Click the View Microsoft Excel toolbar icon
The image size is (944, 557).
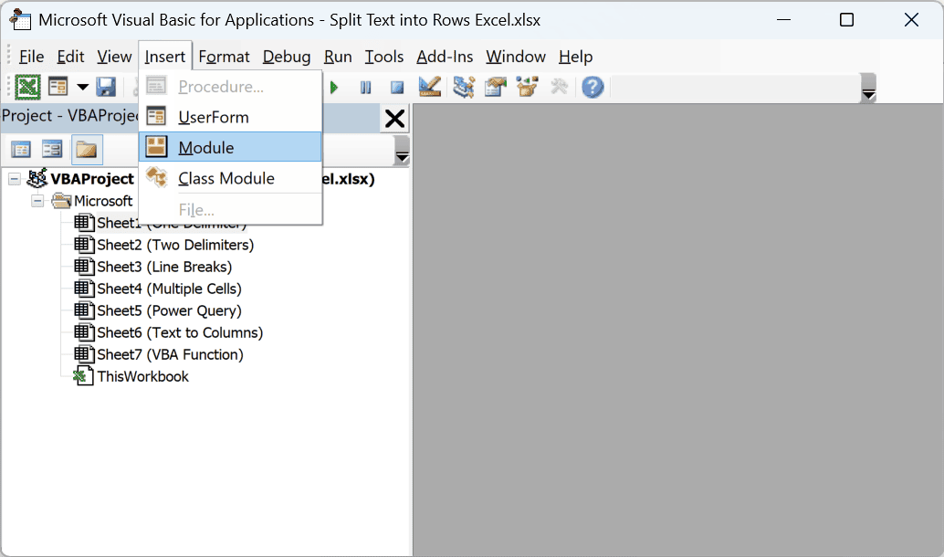click(27, 88)
